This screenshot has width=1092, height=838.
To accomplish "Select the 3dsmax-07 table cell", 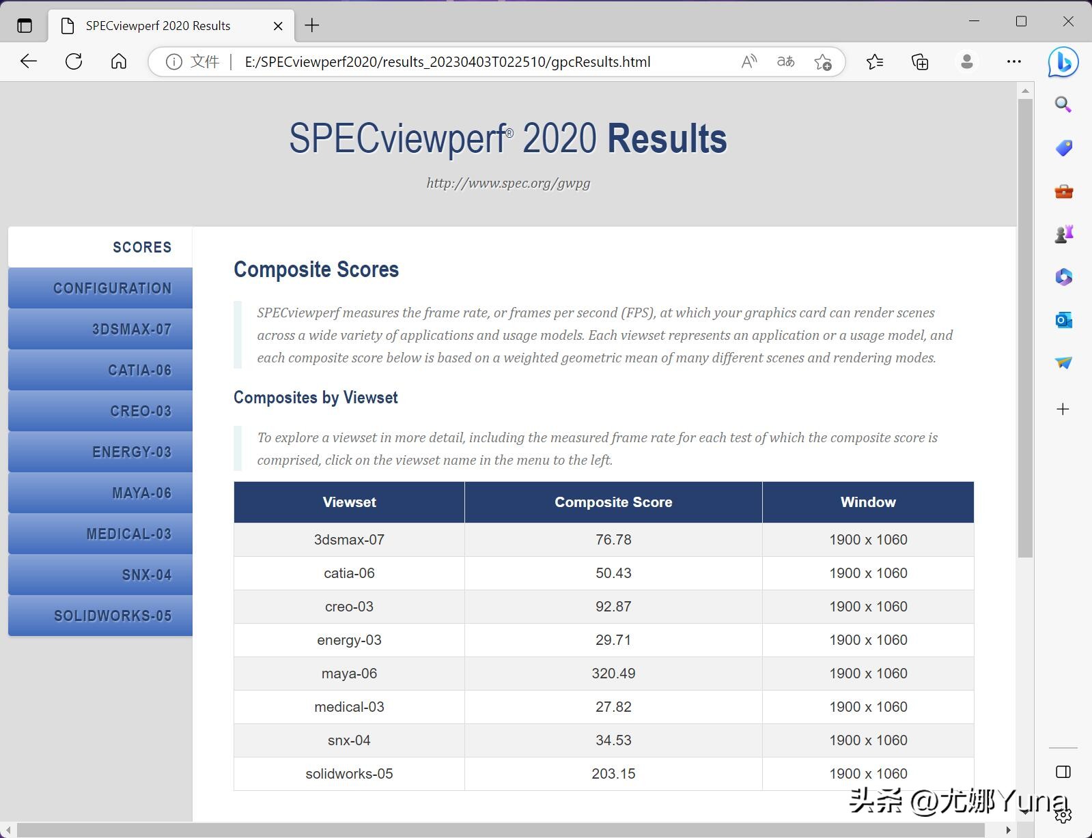I will tap(349, 540).
